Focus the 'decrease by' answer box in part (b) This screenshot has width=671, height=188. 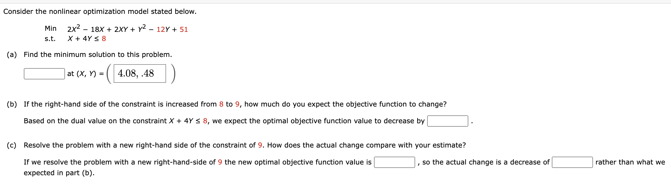coord(448,121)
